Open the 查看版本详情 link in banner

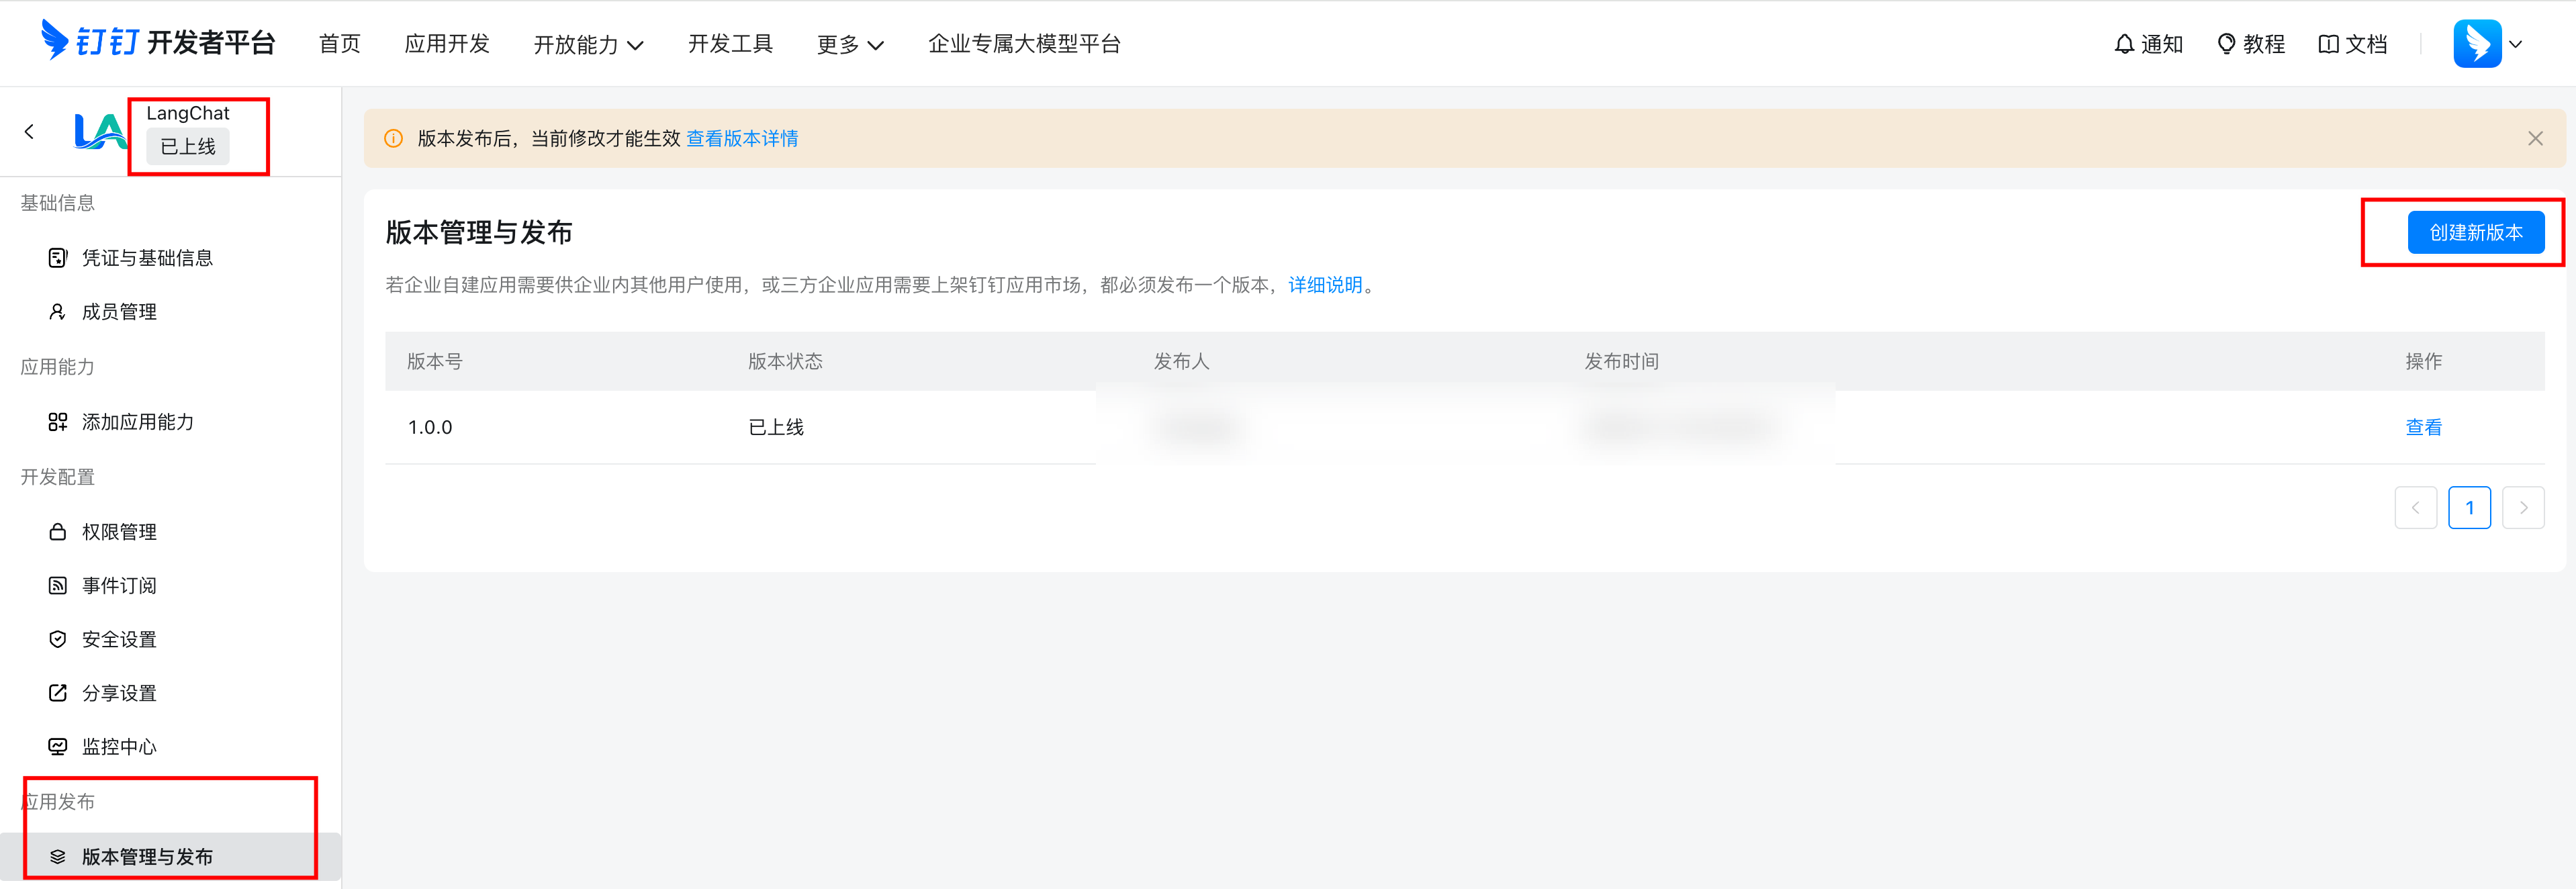click(x=741, y=138)
